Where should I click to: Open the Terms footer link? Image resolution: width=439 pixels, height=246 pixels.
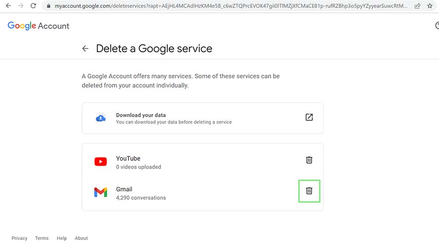[x=41, y=238]
